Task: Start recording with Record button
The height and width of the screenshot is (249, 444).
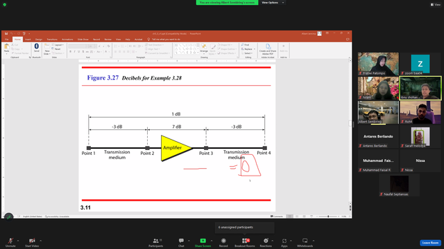Action: click(x=223, y=242)
